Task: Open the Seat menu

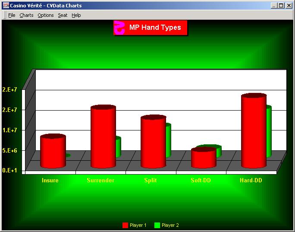Action: coord(63,15)
